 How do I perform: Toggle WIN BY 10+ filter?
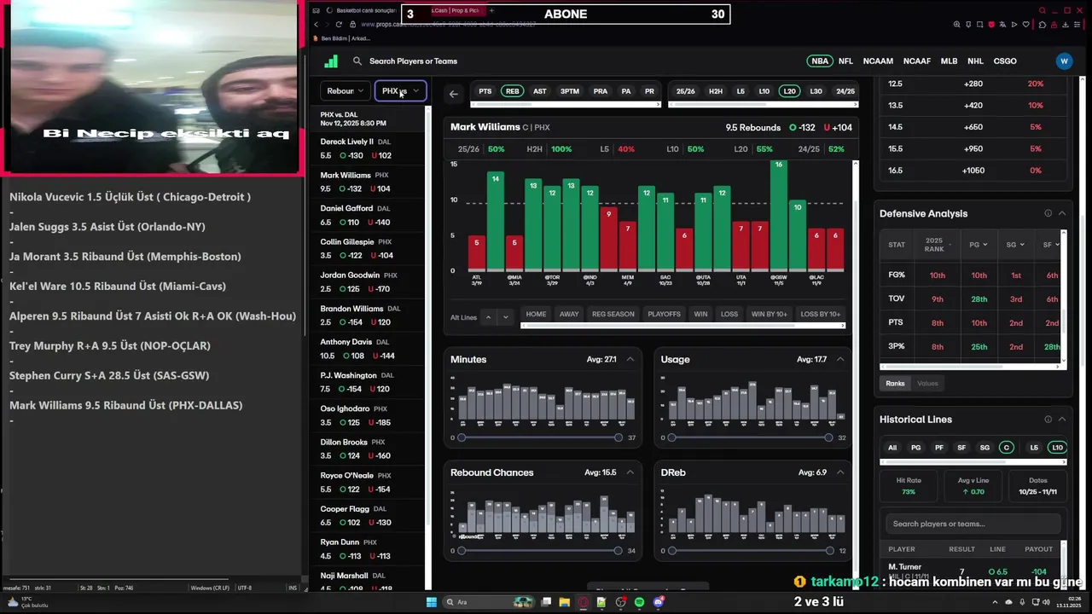point(769,314)
